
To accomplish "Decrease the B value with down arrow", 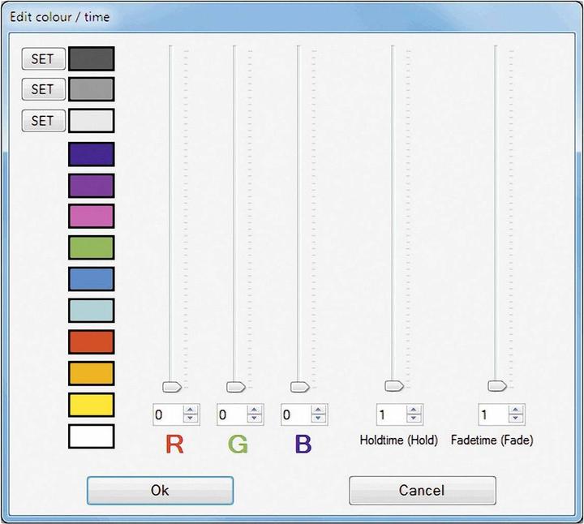I will pyautogui.click(x=319, y=420).
